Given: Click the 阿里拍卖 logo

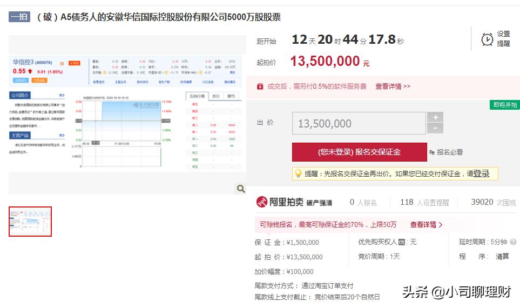Looking at the screenshot, I should pos(280,202).
